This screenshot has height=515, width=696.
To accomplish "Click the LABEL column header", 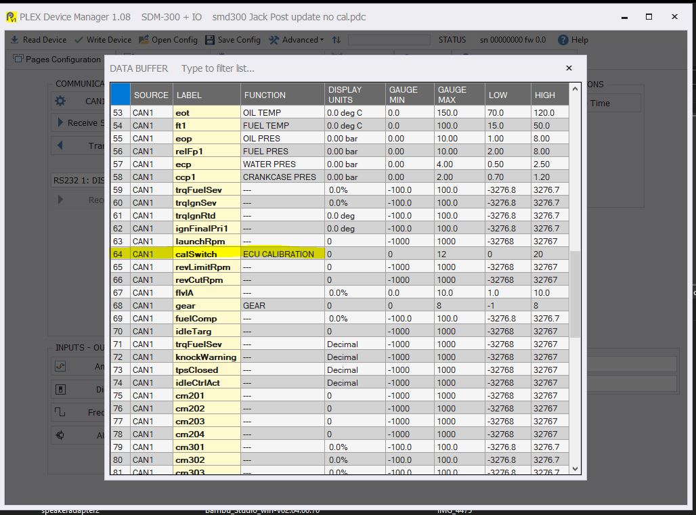I will coord(189,95).
